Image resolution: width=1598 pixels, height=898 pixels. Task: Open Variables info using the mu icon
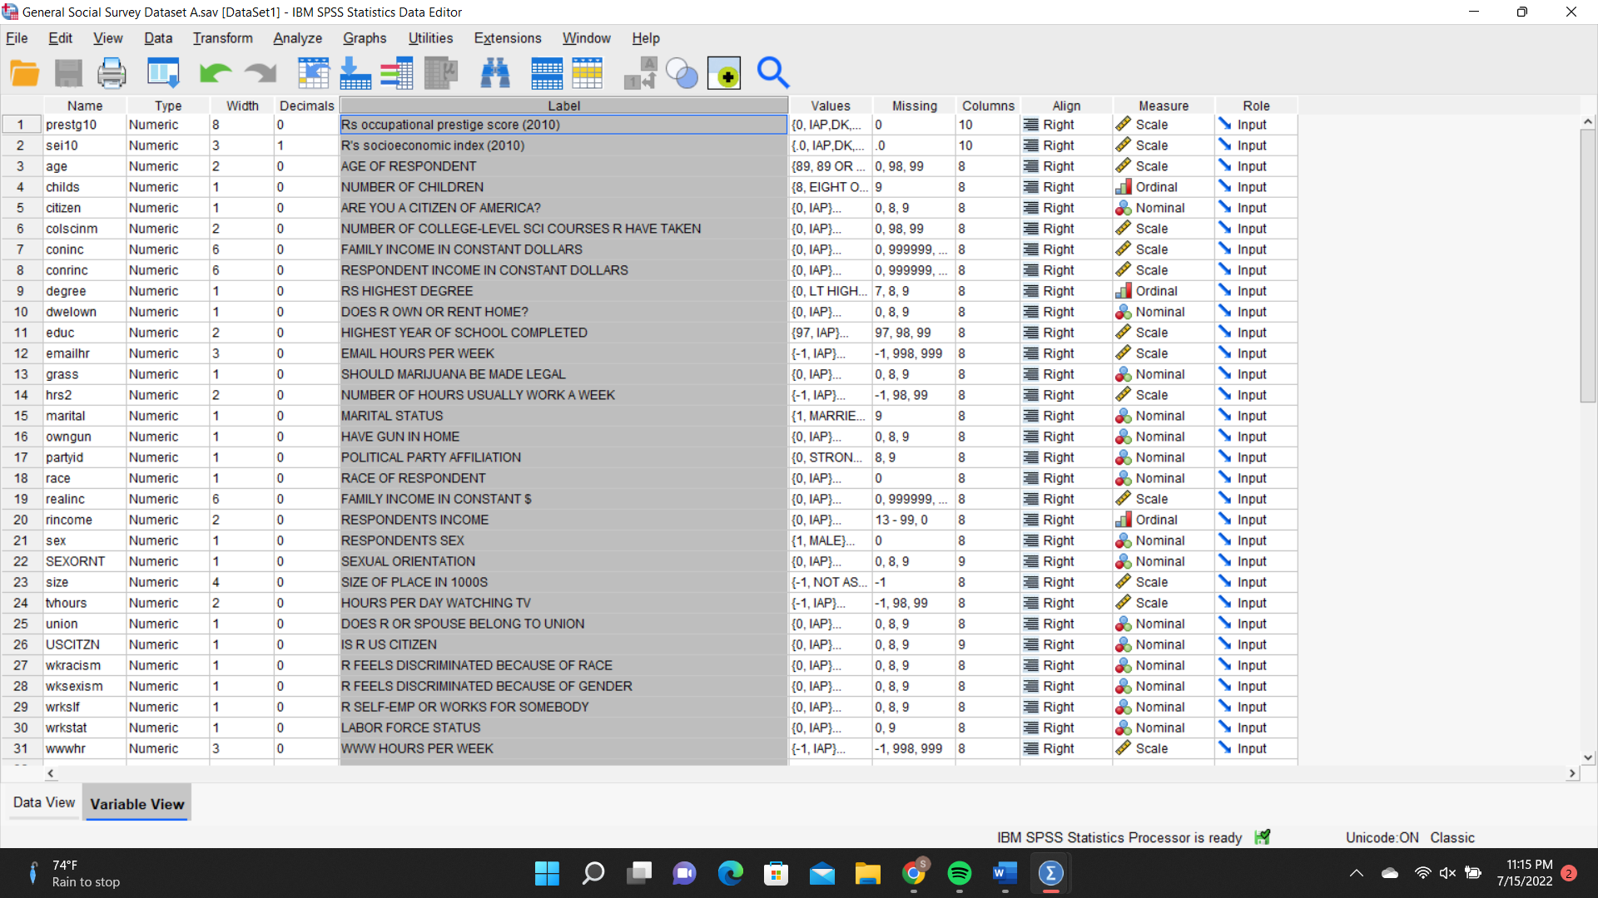point(440,73)
